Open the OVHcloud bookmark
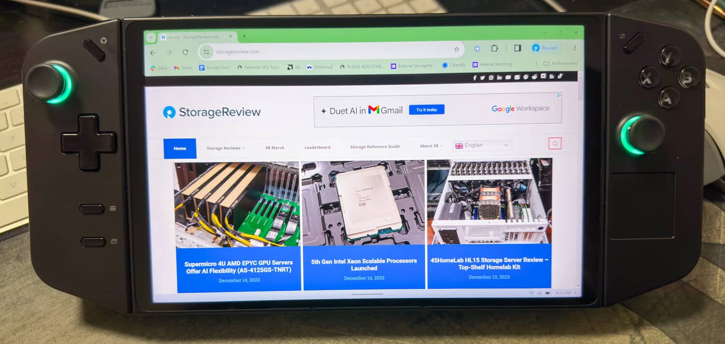 (319, 67)
